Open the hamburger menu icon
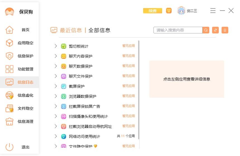 click(213, 11)
